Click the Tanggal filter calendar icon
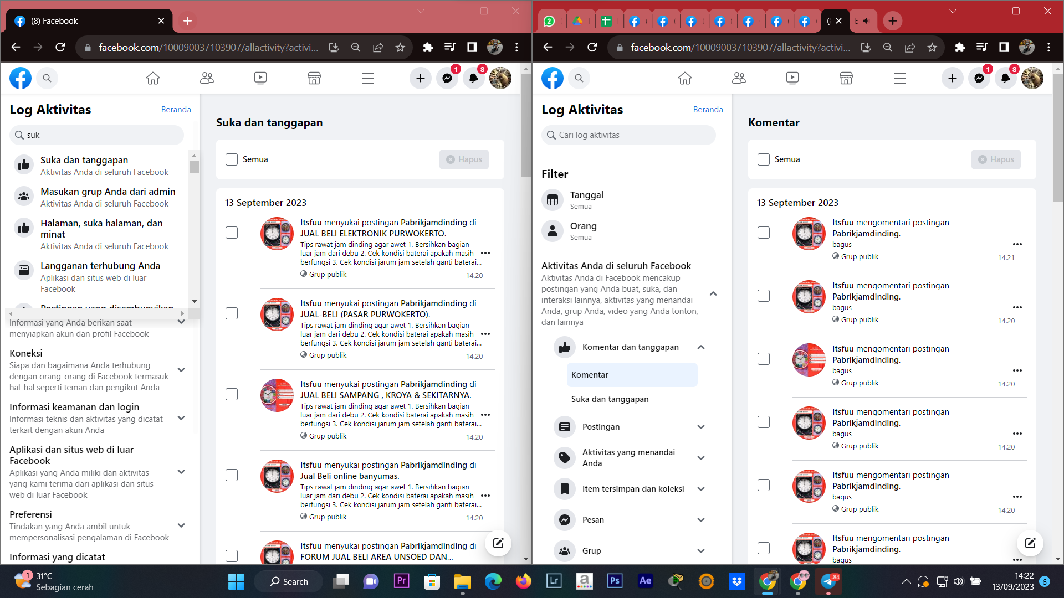Image resolution: width=1064 pixels, height=598 pixels. click(x=553, y=200)
